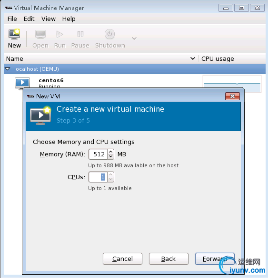Click the Virtual Machine Manager title bar icon
The image size is (268, 278).
(9, 8)
